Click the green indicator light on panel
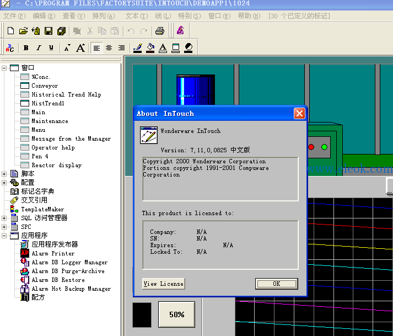Viewport: 393px width, 336px height. pos(324,147)
